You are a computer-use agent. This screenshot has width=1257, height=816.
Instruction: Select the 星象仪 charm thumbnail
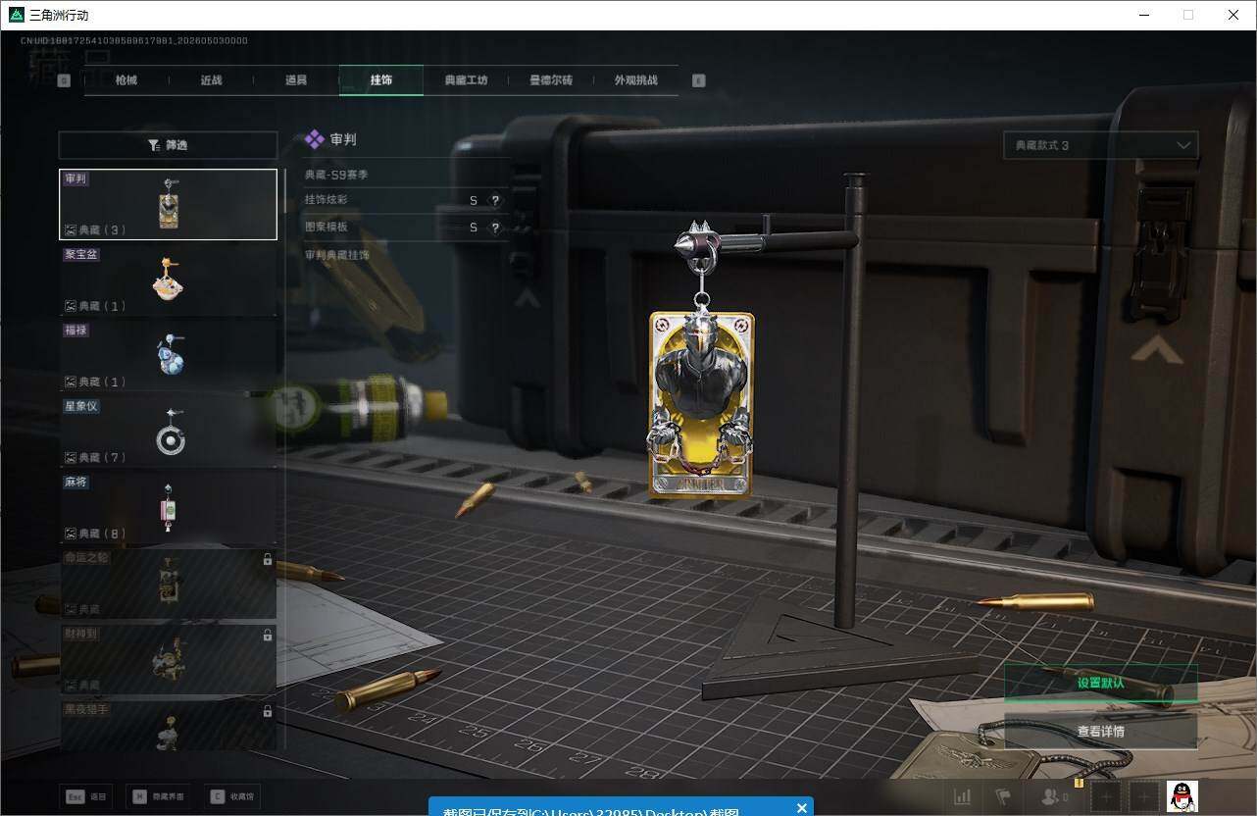point(168,432)
